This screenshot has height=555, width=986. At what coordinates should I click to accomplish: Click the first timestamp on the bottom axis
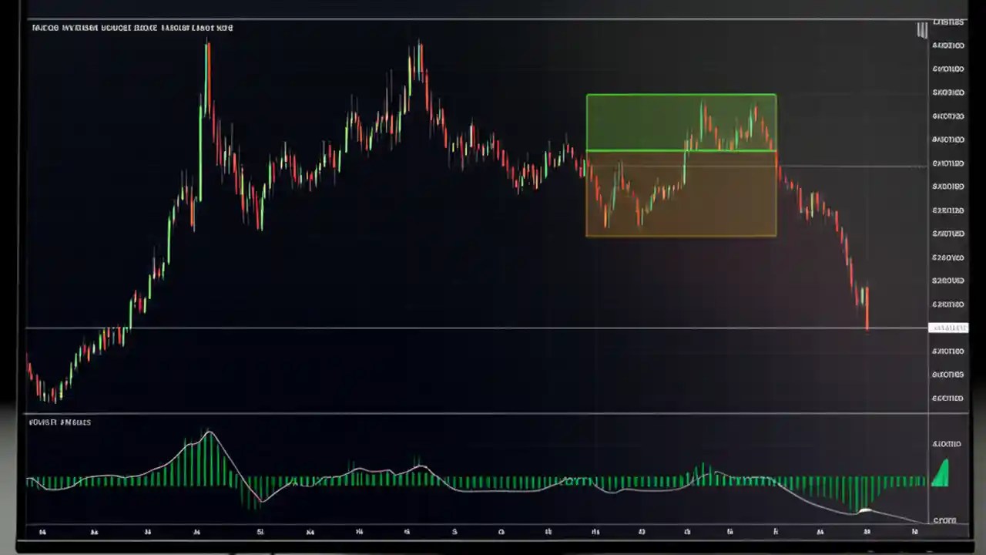point(42,532)
